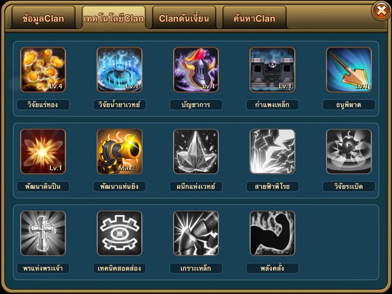Click the วิจัยแร่ทอง name label
This screenshot has width=392, height=294.
[43, 105]
